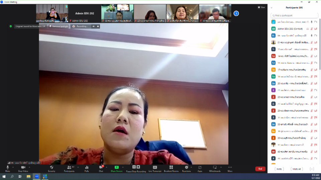The width and height of the screenshot is (321, 180).
Task: Click Remove Spotlight button
Action: pyautogui.click(x=59, y=26)
